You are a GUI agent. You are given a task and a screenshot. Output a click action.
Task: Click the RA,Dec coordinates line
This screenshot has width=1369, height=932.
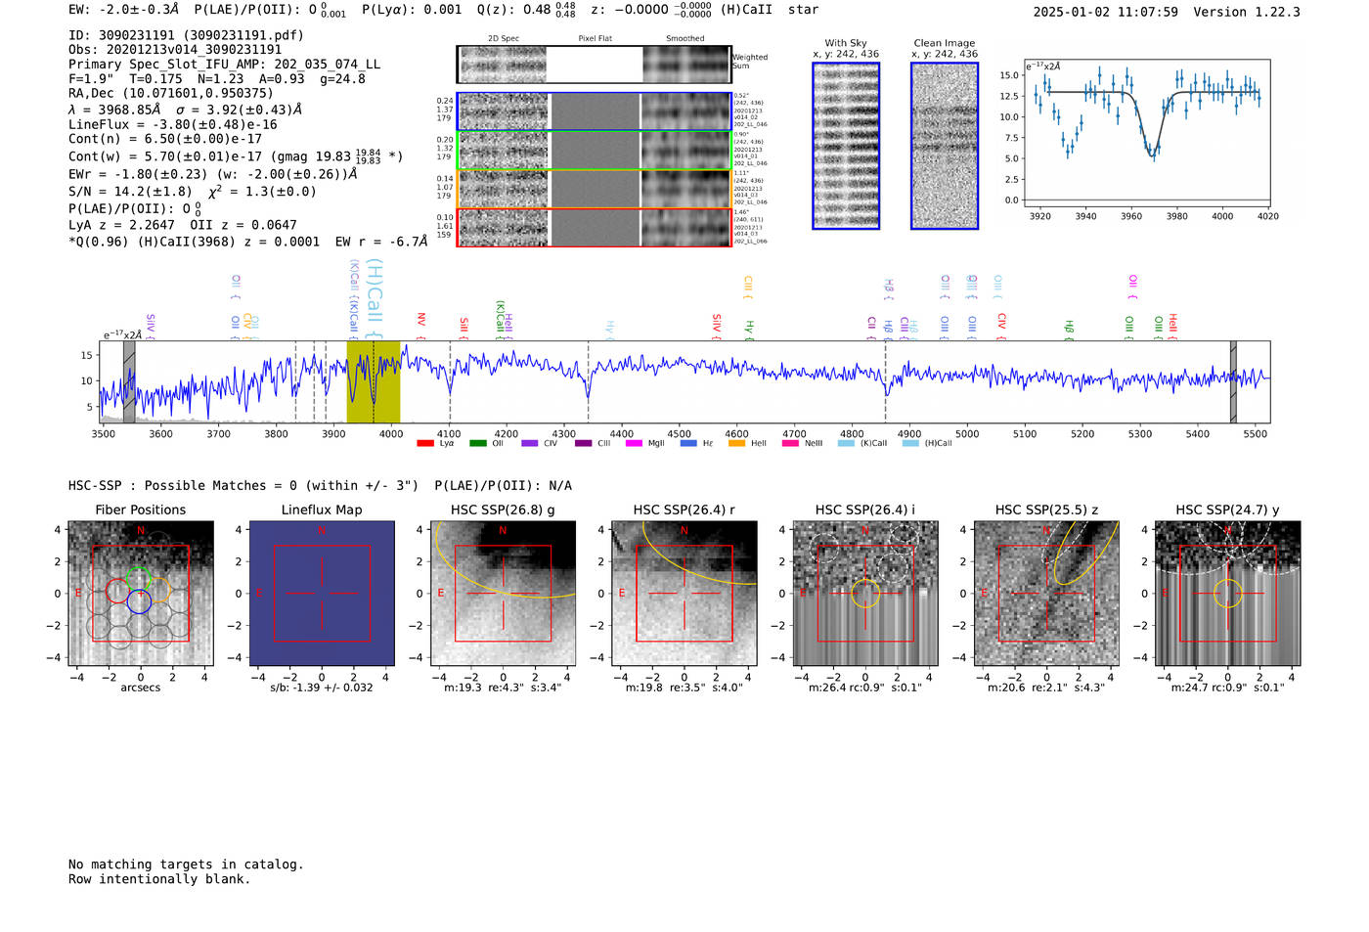coord(171,94)
